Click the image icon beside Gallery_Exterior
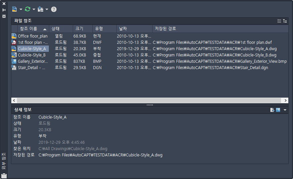The height and width of the screenshot is (179, 293). click(14, 61)
